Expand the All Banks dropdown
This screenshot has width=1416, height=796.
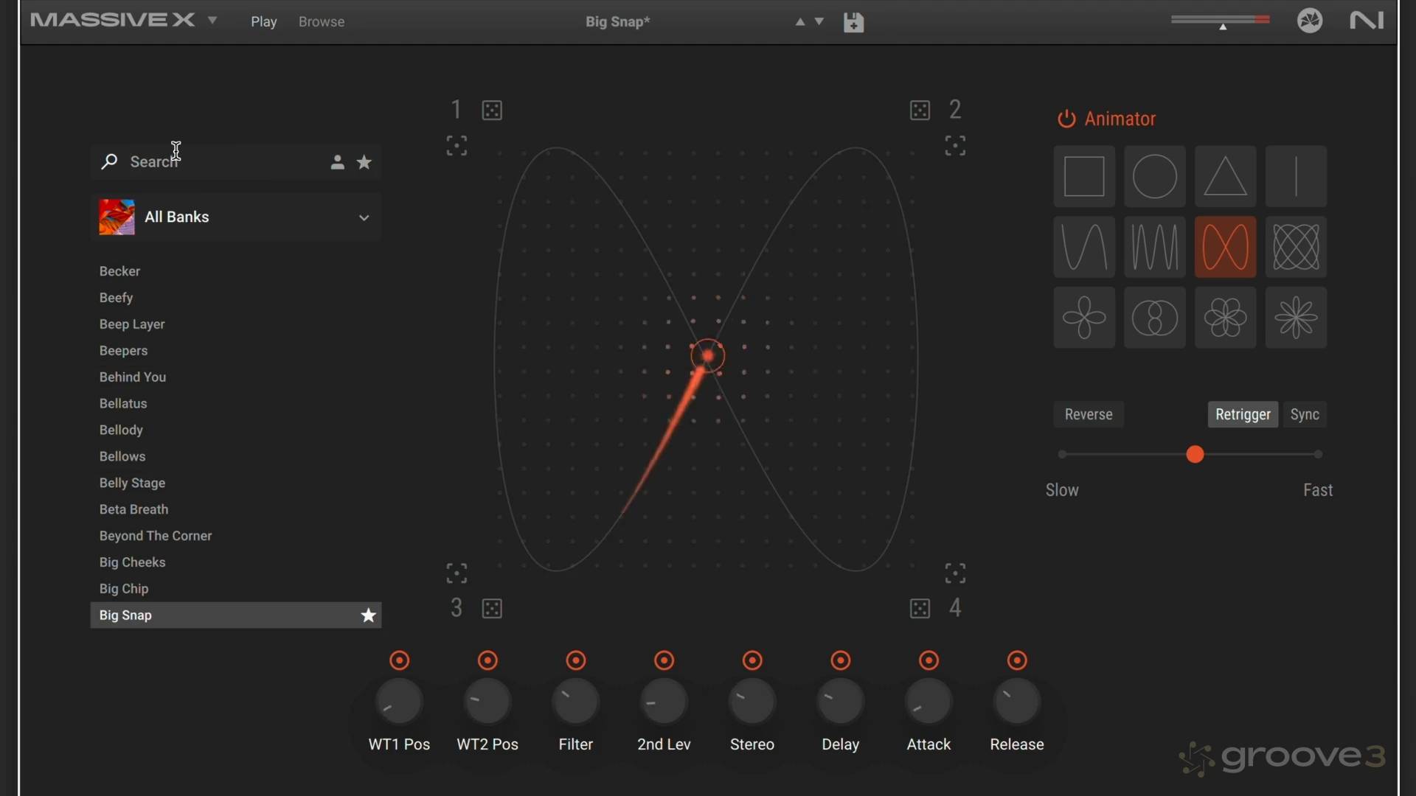coord(364,217)
